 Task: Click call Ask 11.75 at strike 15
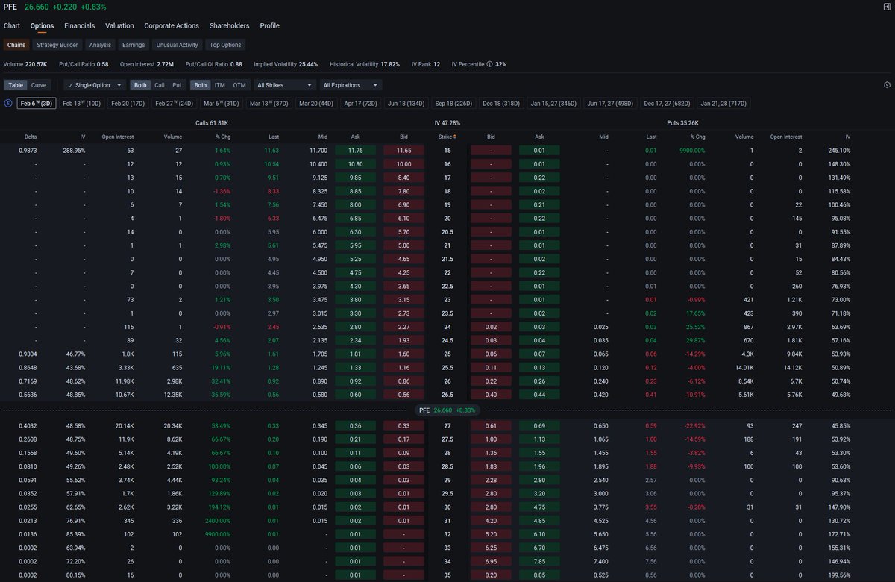pyautogui.click(x=356, y=150)
